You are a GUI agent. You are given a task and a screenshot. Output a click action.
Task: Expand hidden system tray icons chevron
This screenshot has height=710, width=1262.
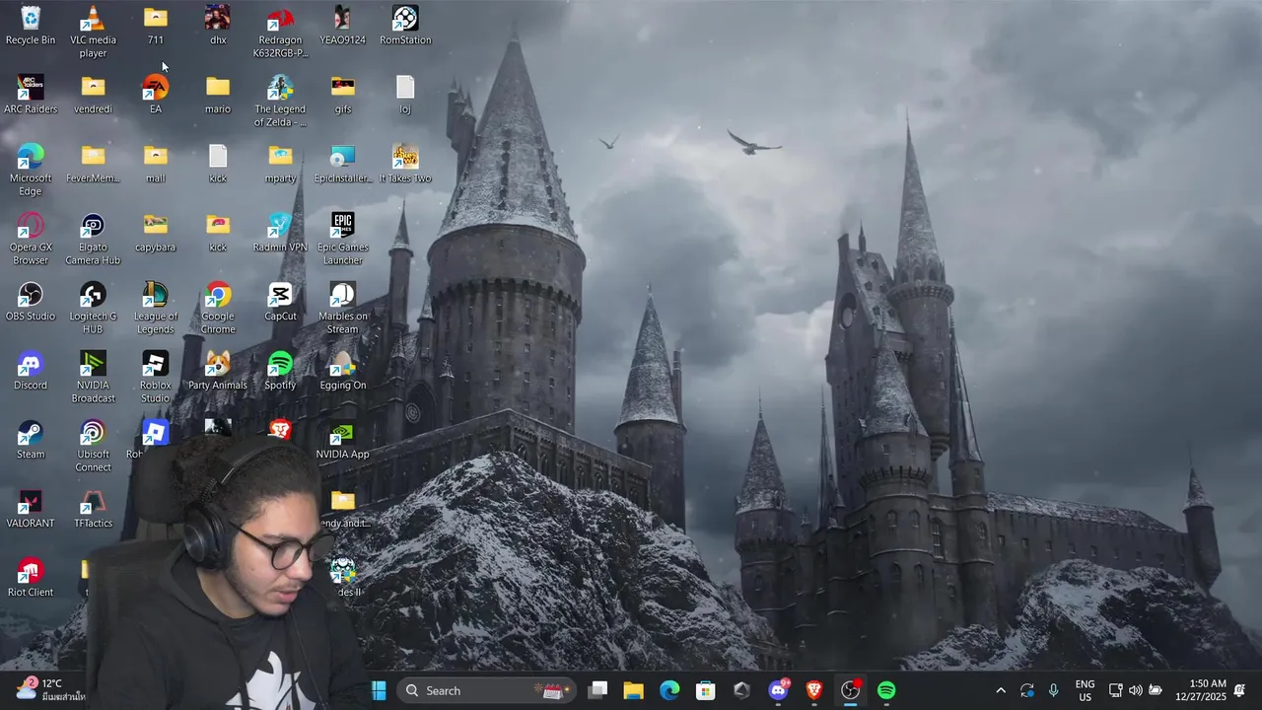(x=1001, y=690)
